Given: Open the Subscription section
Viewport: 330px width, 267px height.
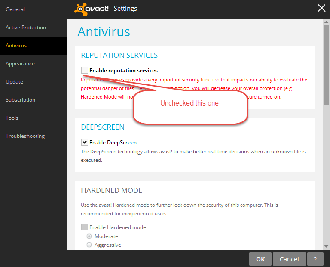Looking at the screenshot, I should pyautogui.click(x=33, y=100).
